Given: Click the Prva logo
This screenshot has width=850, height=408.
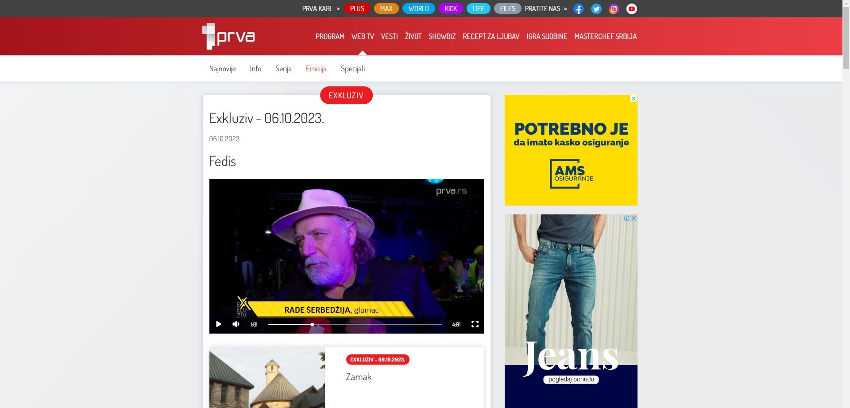Looking at the screenshot, I should click(228, 36).
